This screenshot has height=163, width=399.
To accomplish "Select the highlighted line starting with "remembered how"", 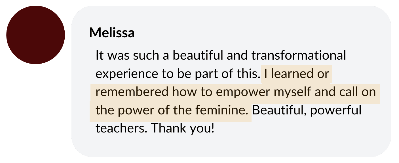I will (x=236, y=92).
